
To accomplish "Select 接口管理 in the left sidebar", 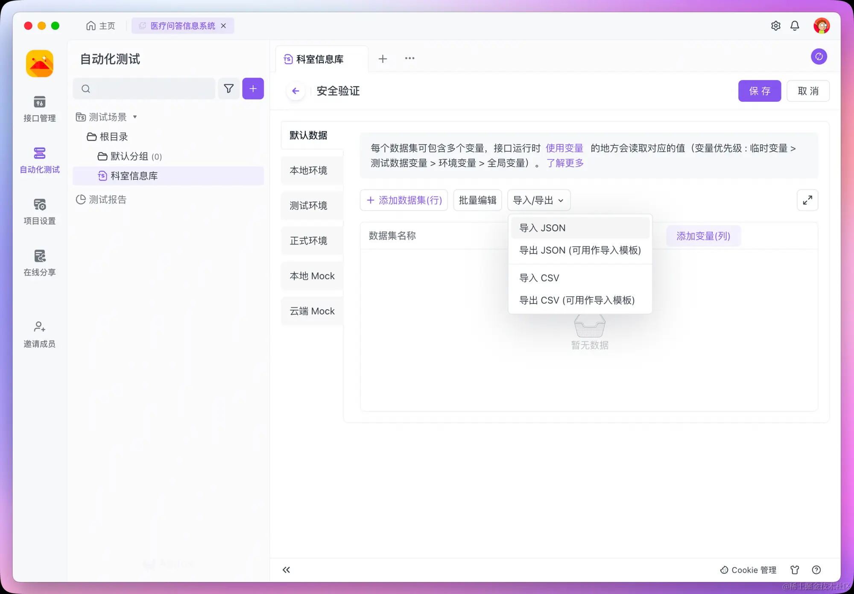I will [x=39, y=108].
